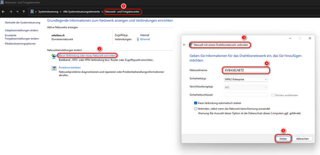Click the back arrow in Control Panel navigation
The width and height of the screenshot is (320, 155).
click(x=3, y=12)
